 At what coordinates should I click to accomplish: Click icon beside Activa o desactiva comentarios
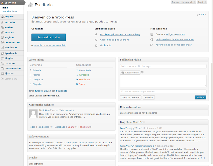(x=152, y=40)
